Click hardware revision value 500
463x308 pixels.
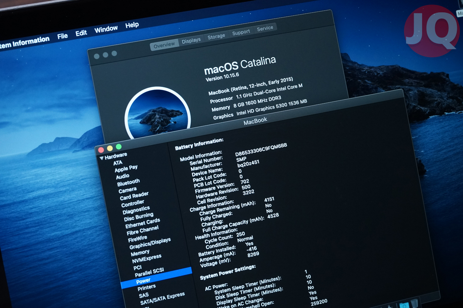pos(246,187)
